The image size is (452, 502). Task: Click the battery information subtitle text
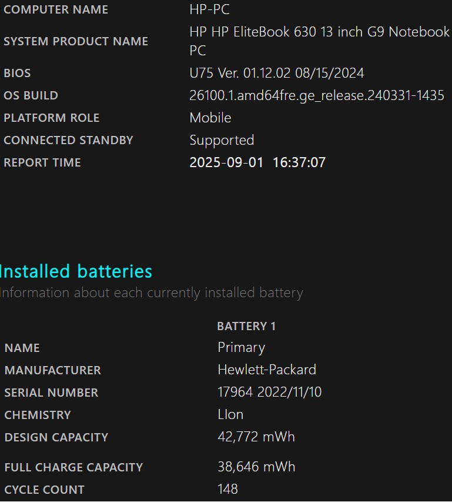pos(152,293)
